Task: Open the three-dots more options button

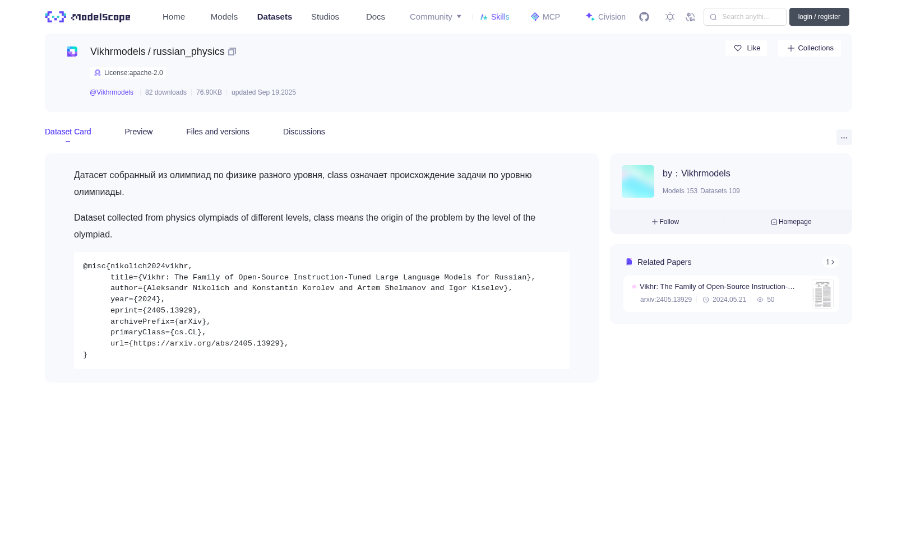Action: tap(844, 137)
